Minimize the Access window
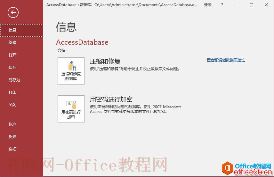 point(237,5)
